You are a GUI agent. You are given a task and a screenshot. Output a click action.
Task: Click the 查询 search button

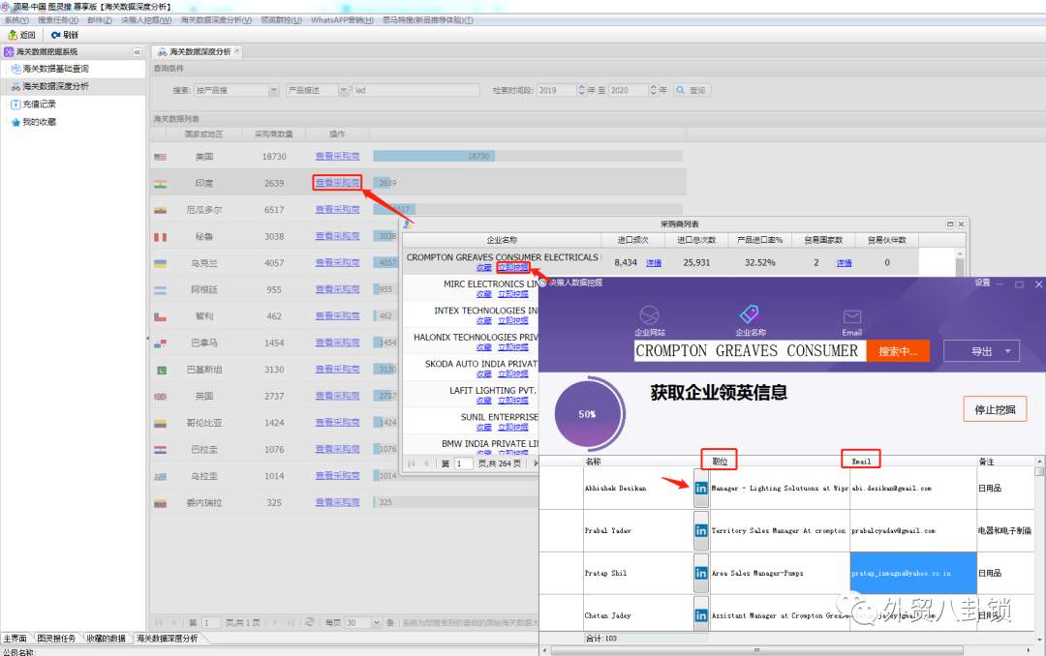692,90
